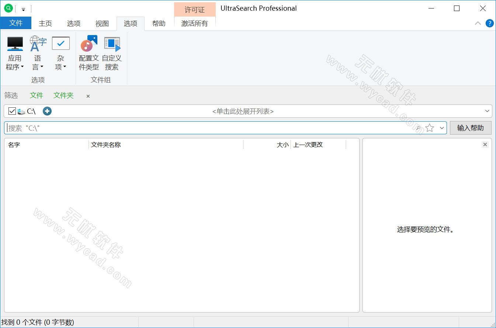496x328 pixels.
Task: Open the search history dropdown arrow
Action: pyautogui.click(x=441, y=128)
